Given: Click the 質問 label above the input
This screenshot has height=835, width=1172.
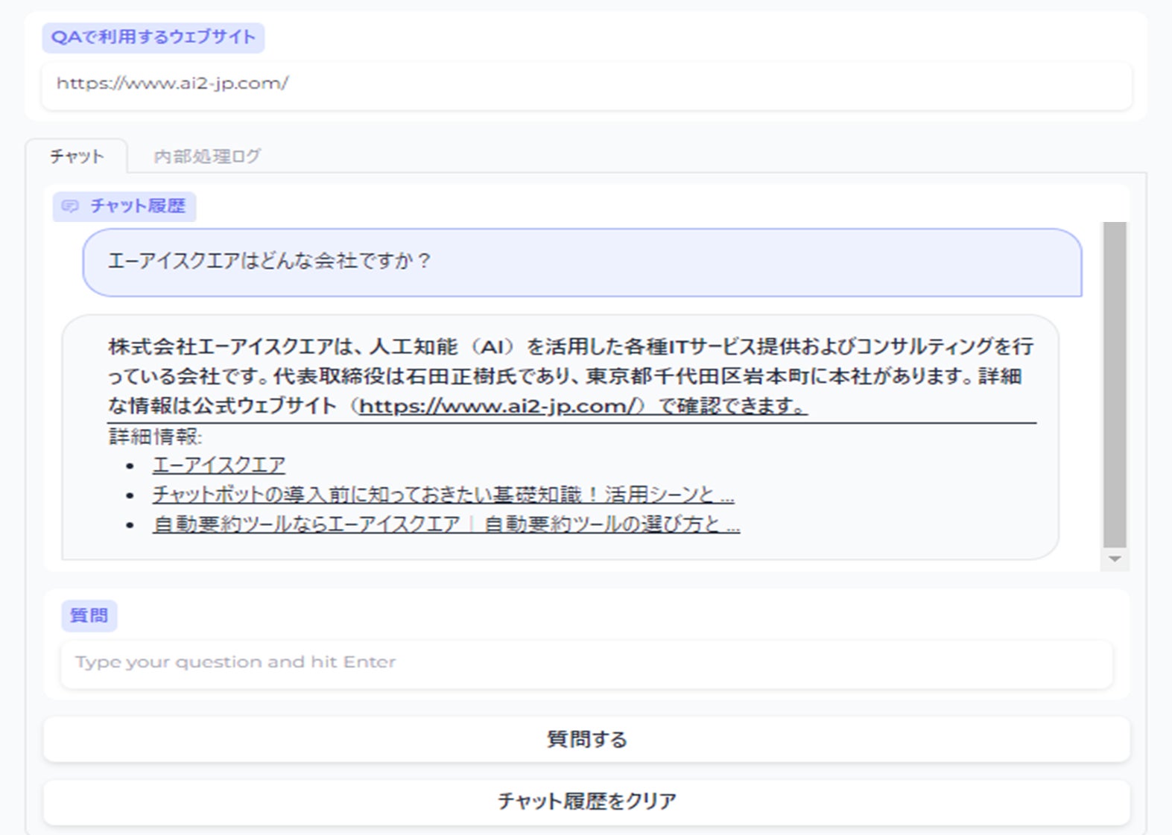Looking at the screenshot, I should point(89,616).
